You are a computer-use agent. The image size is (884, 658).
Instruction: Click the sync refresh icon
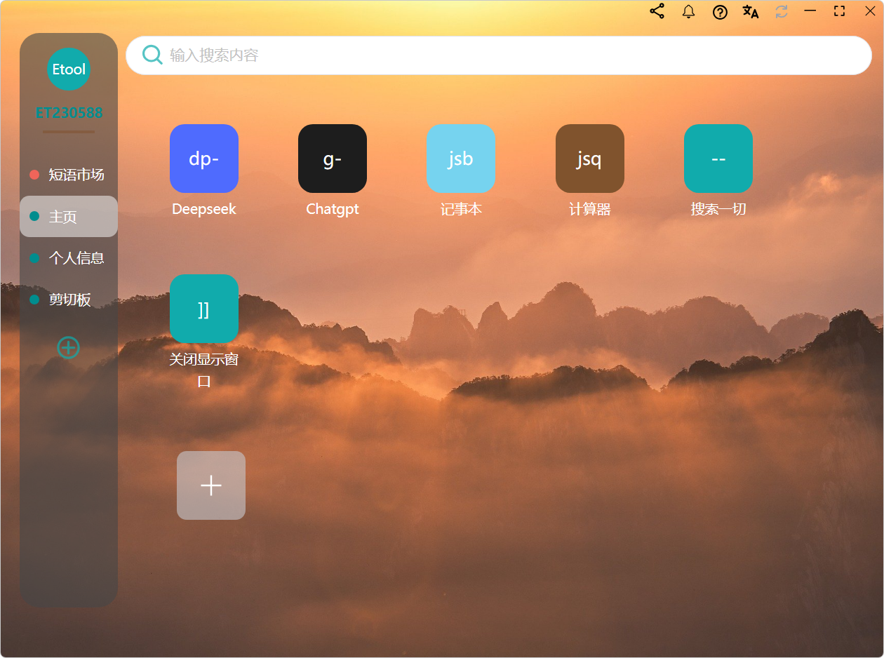click(x=782, y=11)
